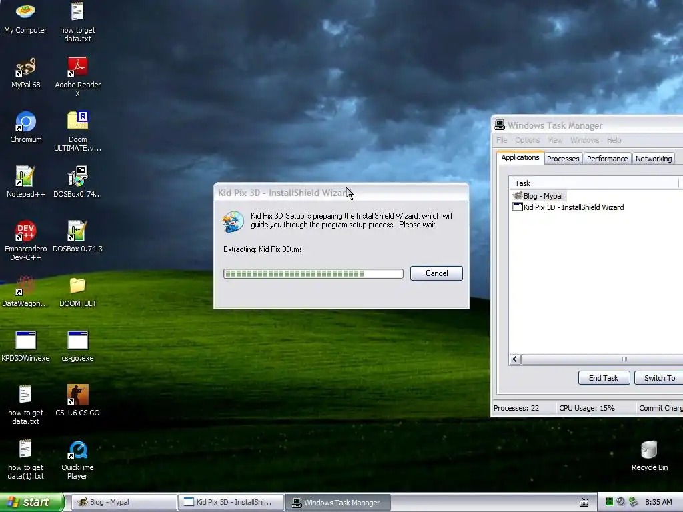
Task: Click the Safely Remove Hardware tray icon
Action: [634, 502]
